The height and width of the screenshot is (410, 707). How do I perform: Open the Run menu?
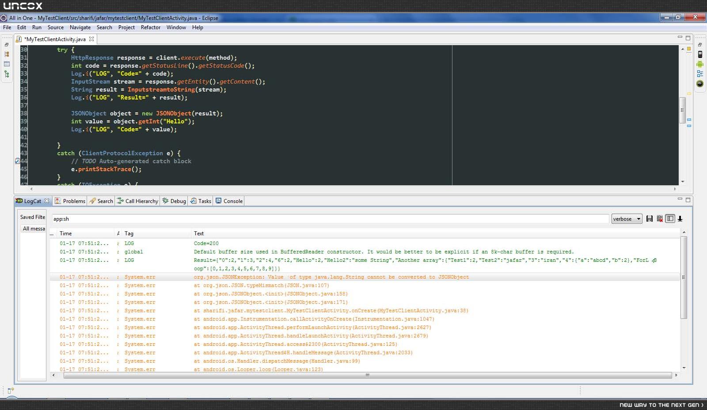point(37,27)
